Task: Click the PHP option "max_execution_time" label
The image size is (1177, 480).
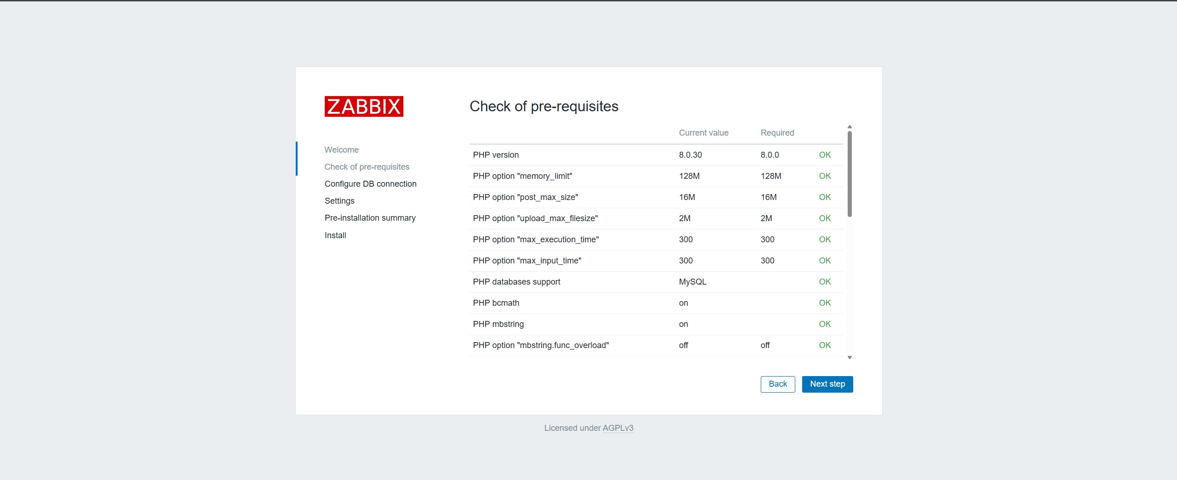Action: point(536,240)
